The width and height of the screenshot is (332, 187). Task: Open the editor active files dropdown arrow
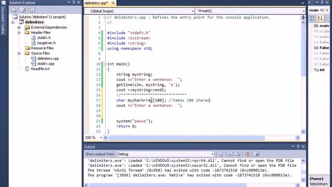tap(303, 3)
